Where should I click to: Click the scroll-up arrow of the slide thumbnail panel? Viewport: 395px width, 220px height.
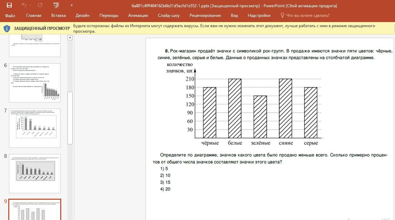(70, 37)
